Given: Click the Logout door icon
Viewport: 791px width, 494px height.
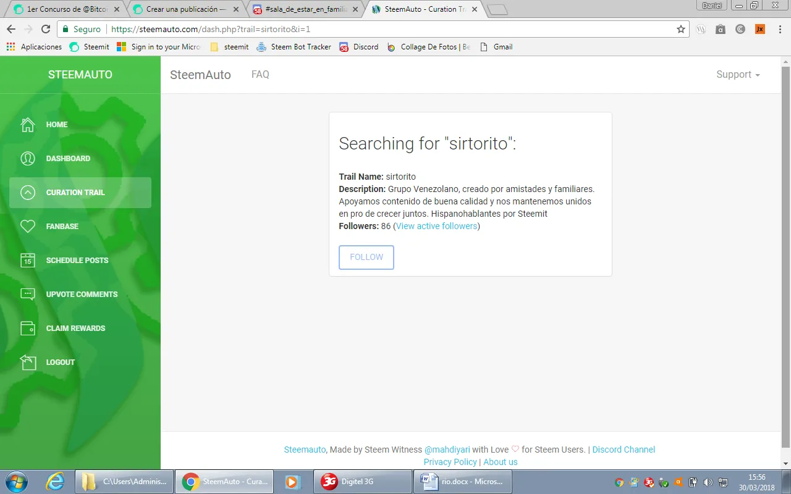Looking at the screenshot, I should (28, 362).
